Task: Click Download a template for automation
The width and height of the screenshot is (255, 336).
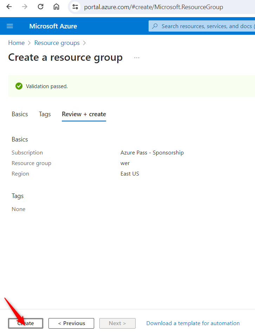Action: pyautogui.click(x=193, y=323)
